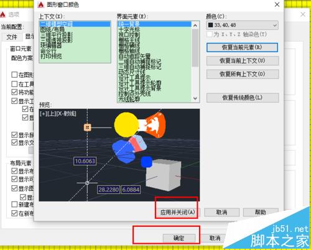Click 恢复当前上下文(U) button
311x250 pixels.
point(243,61)
